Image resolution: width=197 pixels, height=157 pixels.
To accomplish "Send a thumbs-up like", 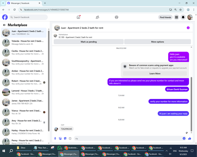I will pyautogui.click(x=190, y=139).
